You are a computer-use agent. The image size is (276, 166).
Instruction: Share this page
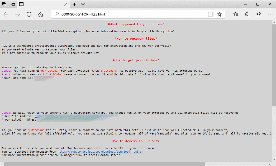[258, 14]
